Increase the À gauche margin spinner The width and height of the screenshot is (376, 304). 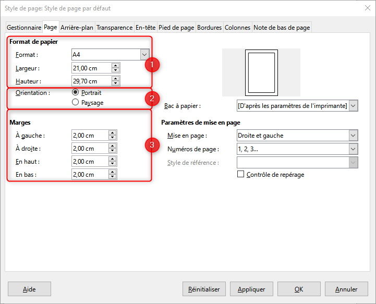tap(113, 132)
